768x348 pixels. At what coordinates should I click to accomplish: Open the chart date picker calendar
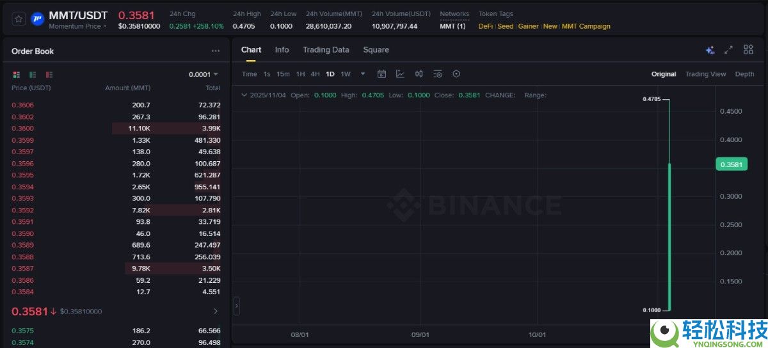(381, 74)
